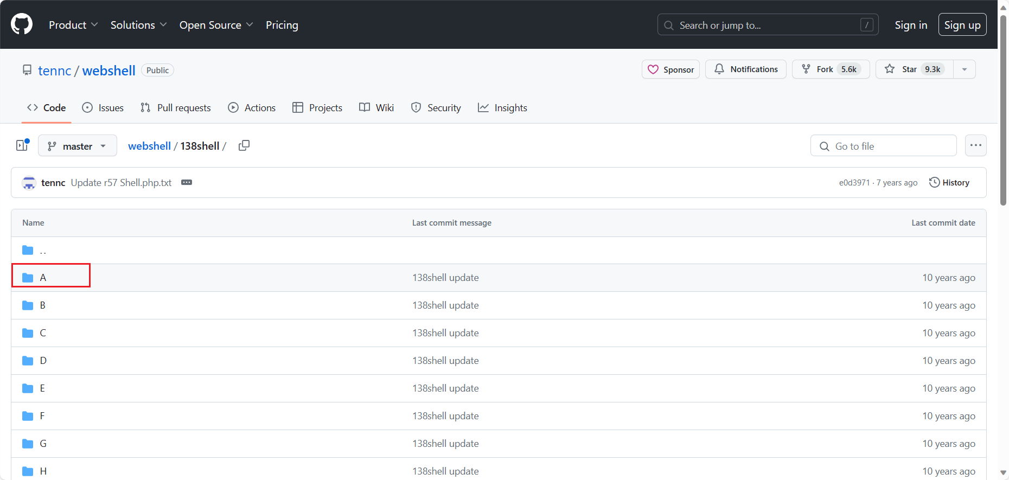This screenshot has width=1009, height=480.
Task: Click the folder icon in row G
Action: (28, 444)
